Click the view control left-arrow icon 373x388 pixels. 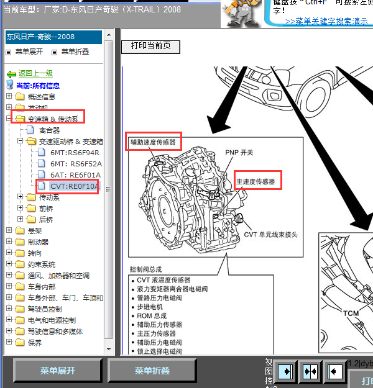pyautogui.click(x=335, y=371)
